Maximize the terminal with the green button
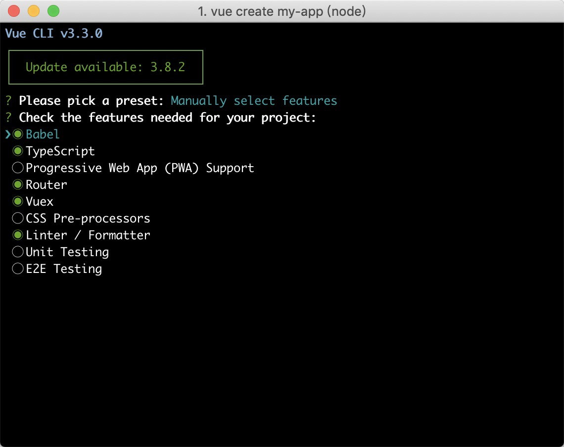 [53, 10]
